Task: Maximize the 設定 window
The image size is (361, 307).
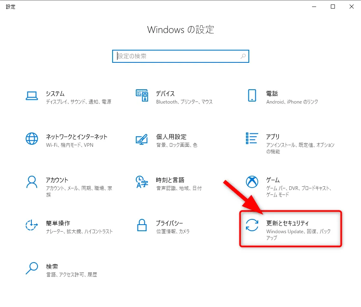Action: tap(333, 7)
